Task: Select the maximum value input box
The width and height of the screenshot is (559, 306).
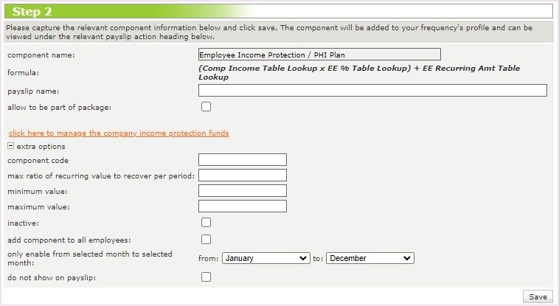Action: point(243,206)
